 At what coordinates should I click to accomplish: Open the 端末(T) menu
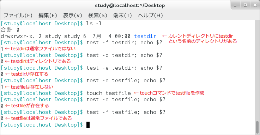(x=122, y=15)
